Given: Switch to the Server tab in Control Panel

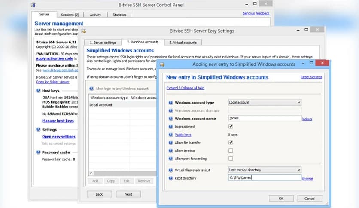Looking at the screenshot, I should point(44,14).
